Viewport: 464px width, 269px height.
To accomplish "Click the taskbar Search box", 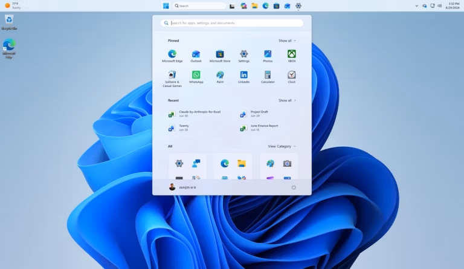I will point(199,5).
